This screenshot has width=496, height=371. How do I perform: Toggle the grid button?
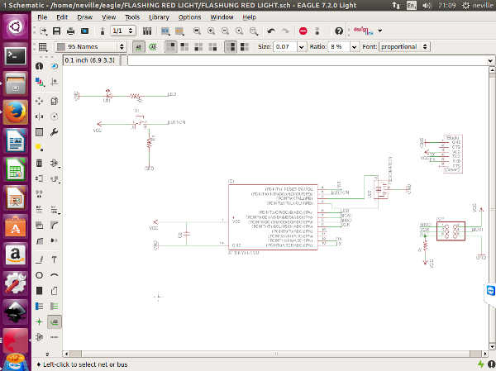click(x=43, y=47)
